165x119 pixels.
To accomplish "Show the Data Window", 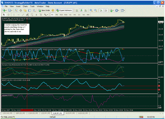I will coord(21,10).
